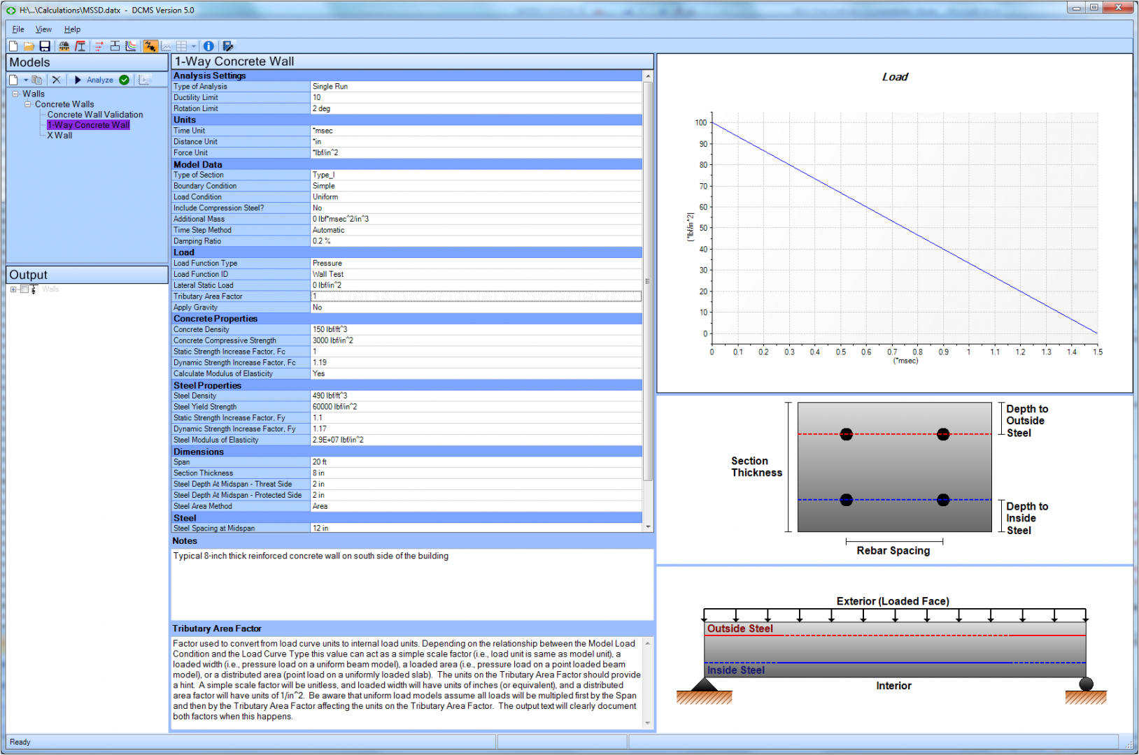The height and width of the screenshot is (755, 1139).
Task: Copy the selected model with the copy icon
Action: point(36,80)
